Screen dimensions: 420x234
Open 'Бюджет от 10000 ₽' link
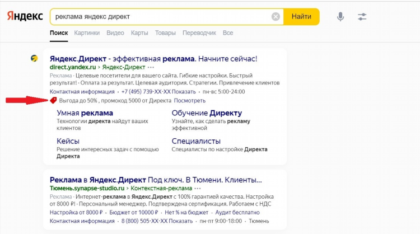134,213
